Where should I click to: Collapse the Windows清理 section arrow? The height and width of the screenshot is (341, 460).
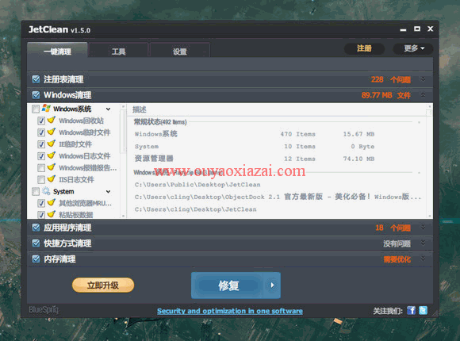[423, 95]
